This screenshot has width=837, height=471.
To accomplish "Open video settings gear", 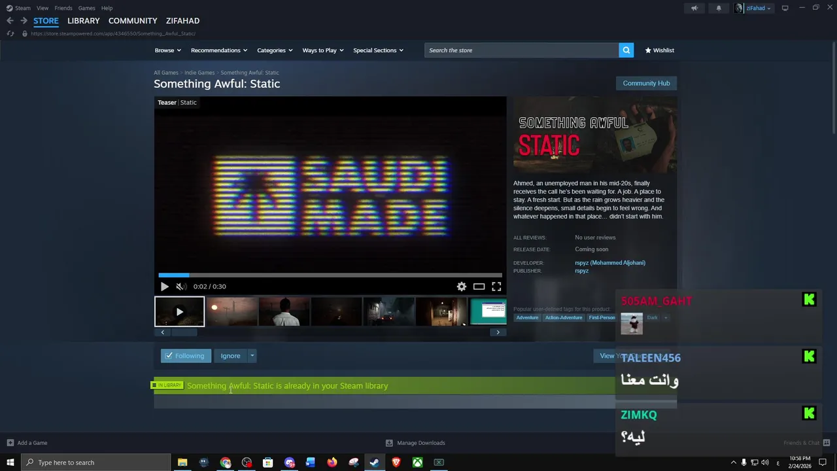I will coord(462,287).
